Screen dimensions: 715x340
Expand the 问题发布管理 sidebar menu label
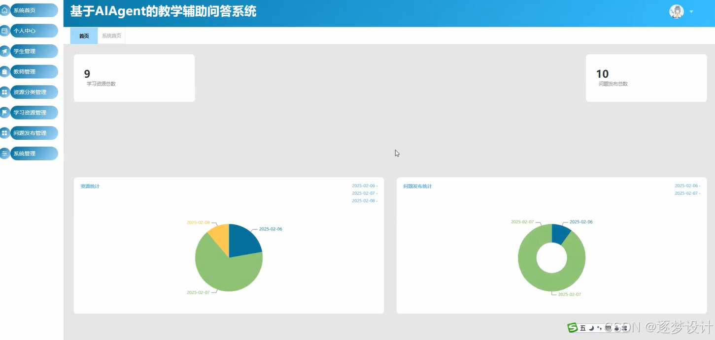(30, 133)
